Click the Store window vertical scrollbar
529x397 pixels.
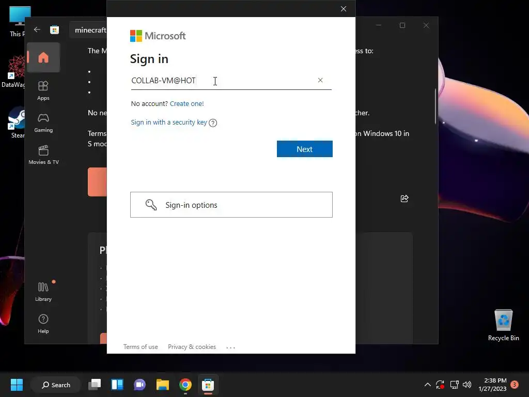click(435, 106)
